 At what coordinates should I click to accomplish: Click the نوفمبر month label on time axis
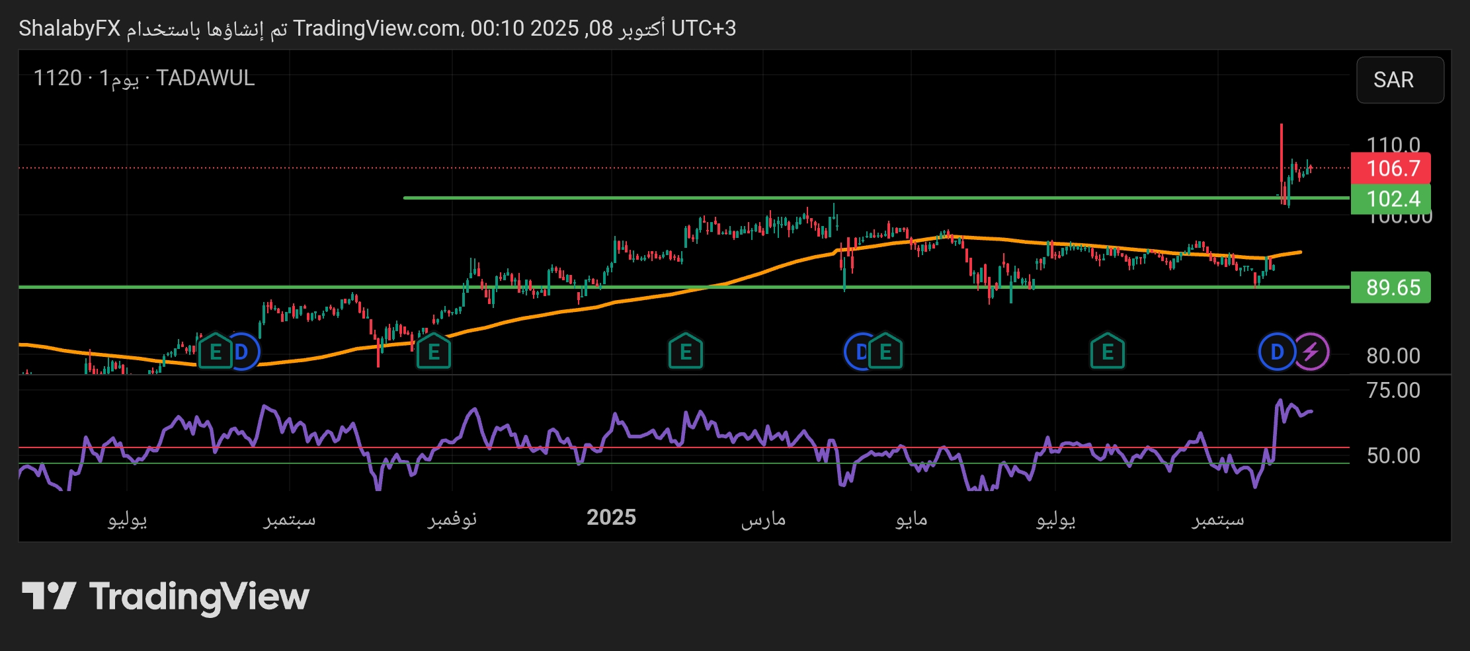pyautogui.click(x=452, y=519)
